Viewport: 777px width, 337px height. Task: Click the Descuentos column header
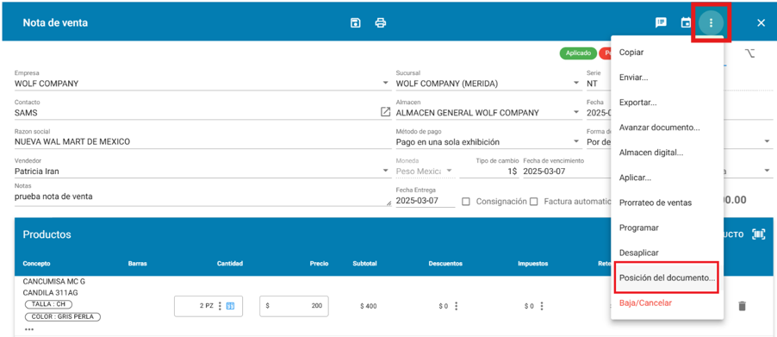pyautogui.click(x=445, y=264)
